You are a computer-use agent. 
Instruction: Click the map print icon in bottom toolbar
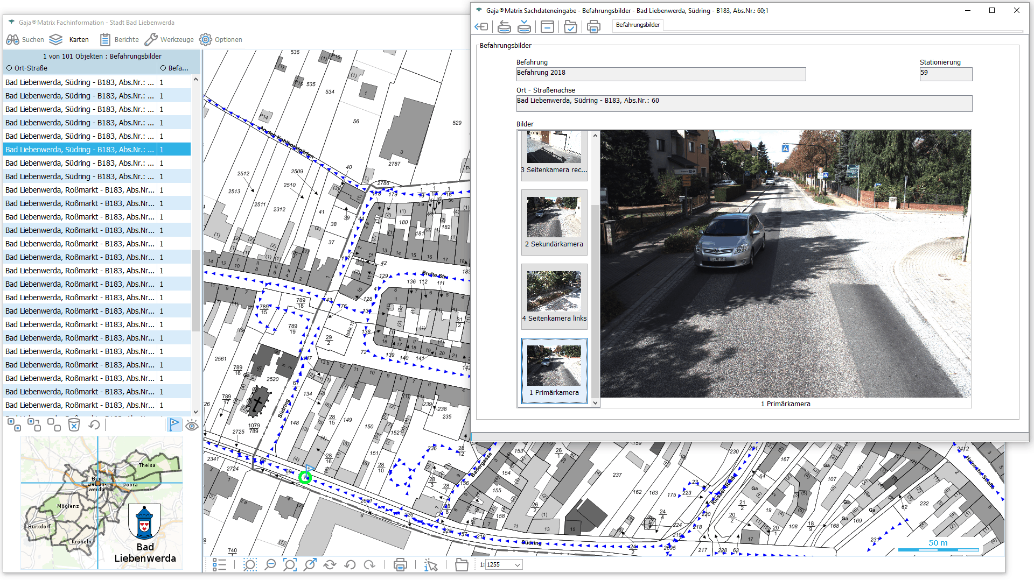(x=400, y=564)
